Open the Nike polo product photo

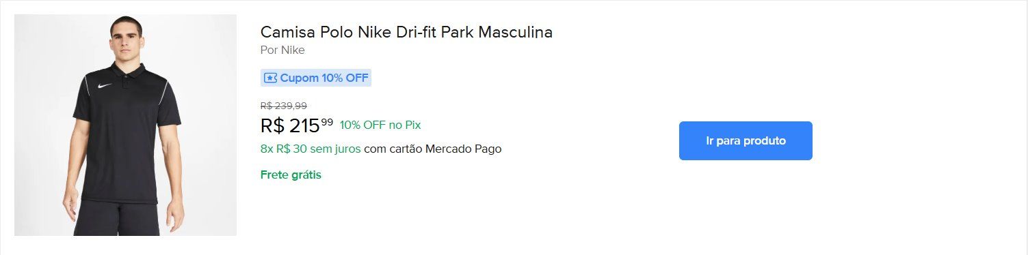125,125
